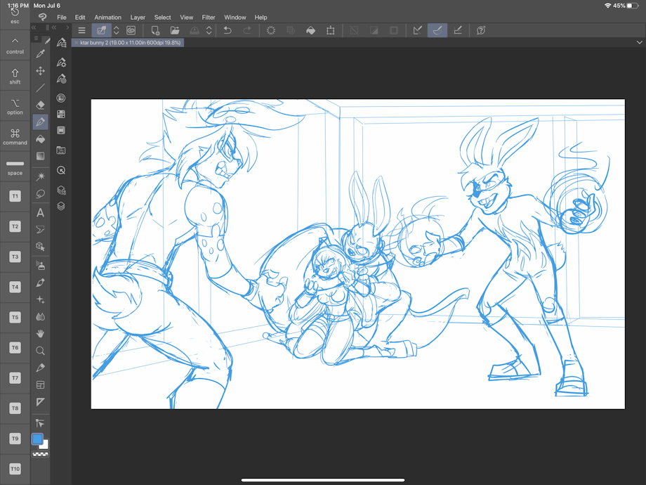Open the Edit menu
Image resolution: width=646 pixels, height=485 pixels.
[80, 18]
